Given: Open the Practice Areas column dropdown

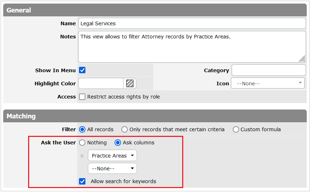Looking at the screenshot, I should coord(112,155).
